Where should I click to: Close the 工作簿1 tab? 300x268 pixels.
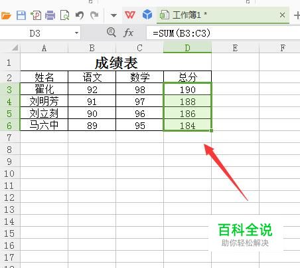tap(282, 15)
